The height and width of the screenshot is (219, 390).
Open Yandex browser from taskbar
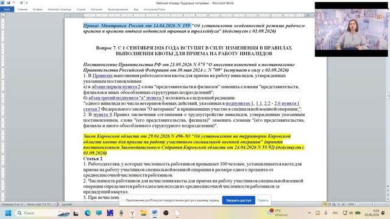click(x=132, y=213)
